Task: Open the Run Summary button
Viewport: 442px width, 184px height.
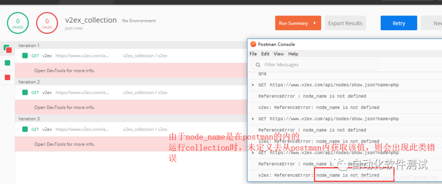Action: [x=298, y=23]
